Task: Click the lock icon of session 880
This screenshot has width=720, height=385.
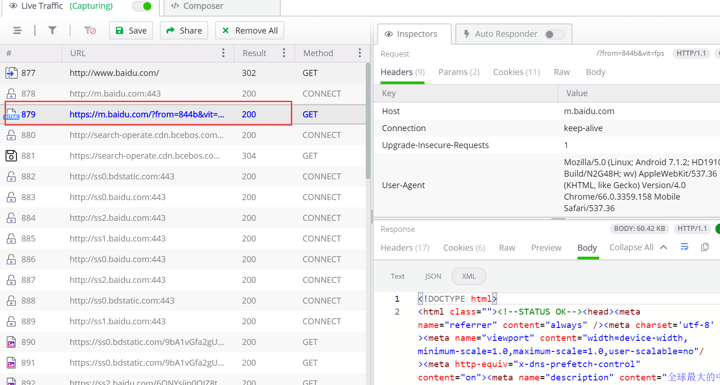Action: coord(11,135)
